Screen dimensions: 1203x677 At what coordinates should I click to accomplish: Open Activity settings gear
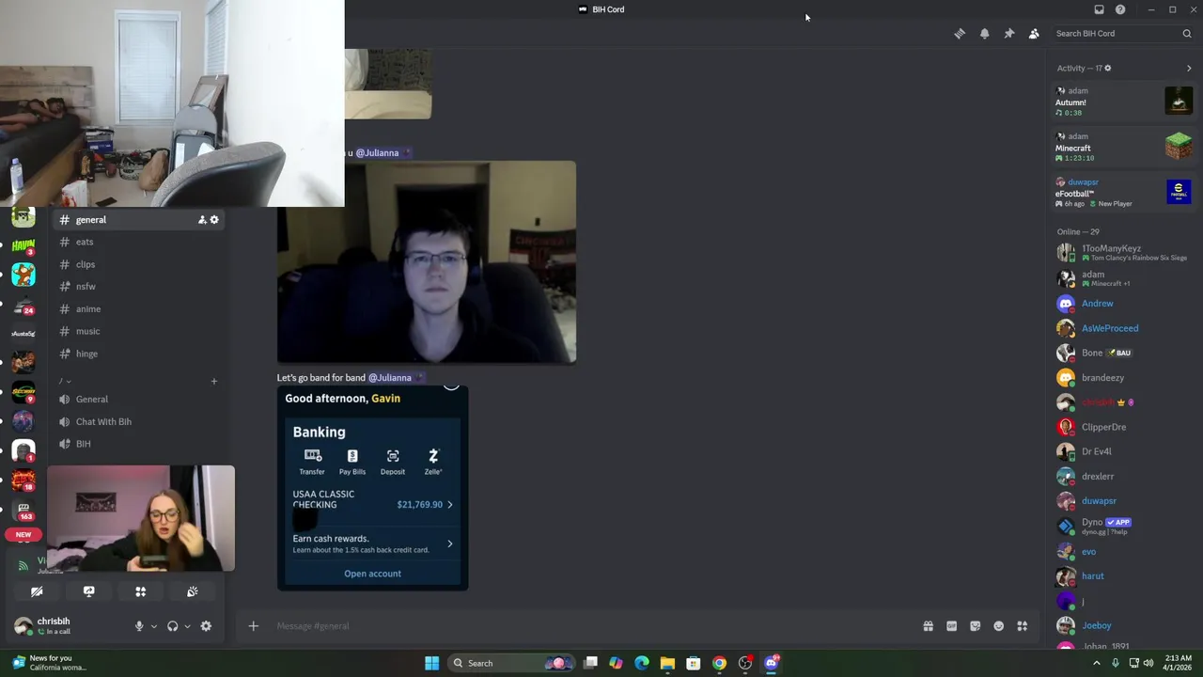tap(1108, 68)
